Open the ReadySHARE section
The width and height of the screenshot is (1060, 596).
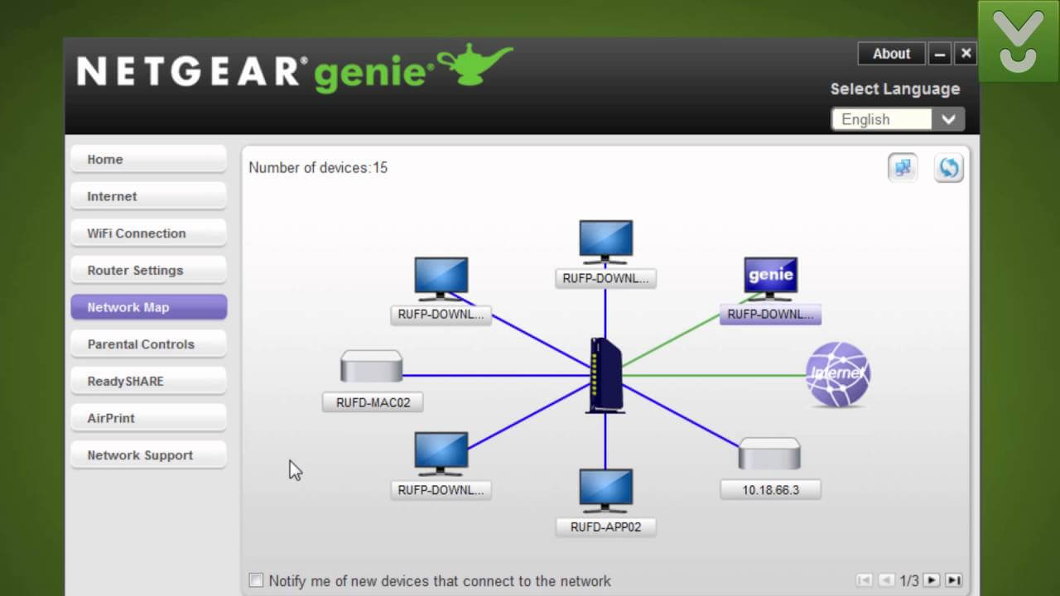tap(148, 382)
